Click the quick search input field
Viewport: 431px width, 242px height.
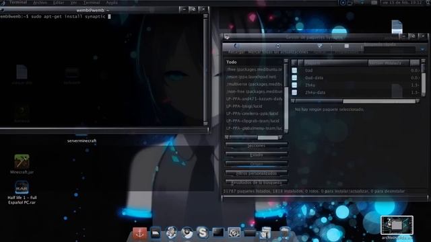pyautogui.click(x=390, y=50)
